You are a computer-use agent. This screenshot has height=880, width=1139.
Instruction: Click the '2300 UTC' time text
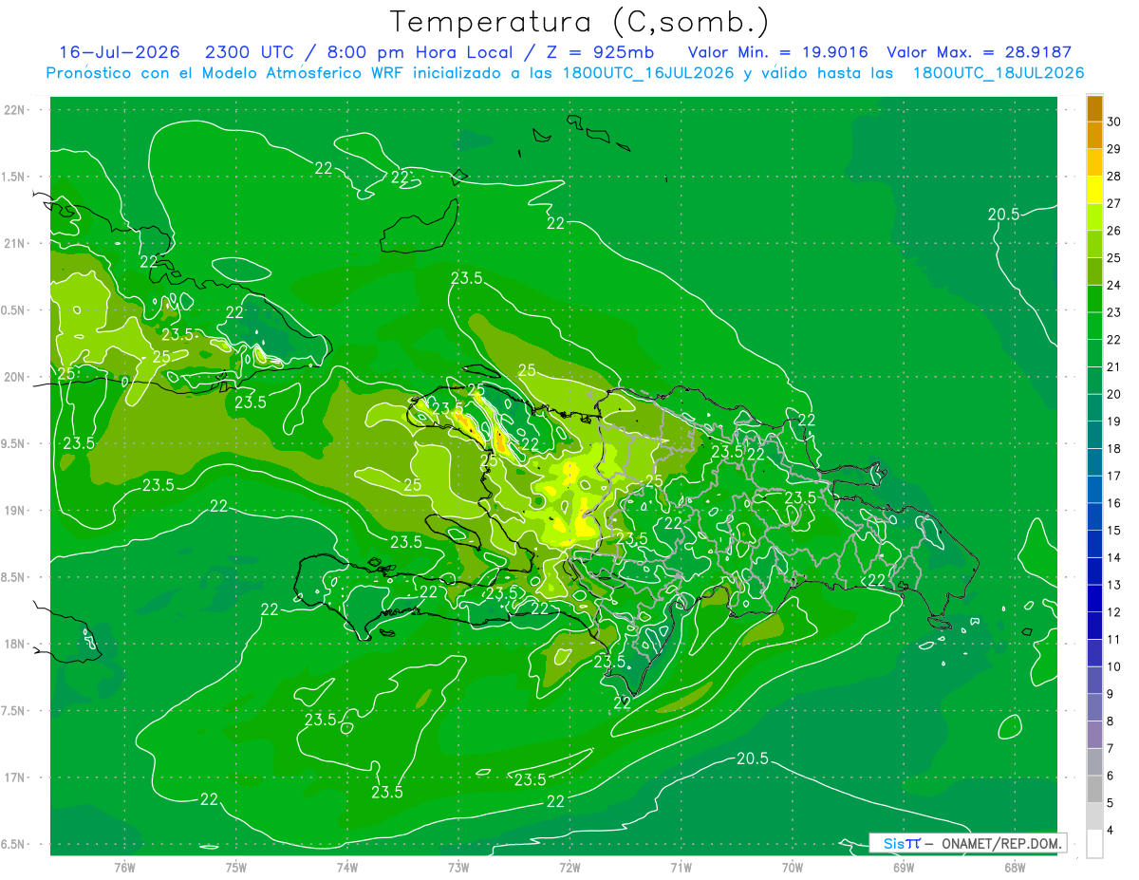point(249,52)
